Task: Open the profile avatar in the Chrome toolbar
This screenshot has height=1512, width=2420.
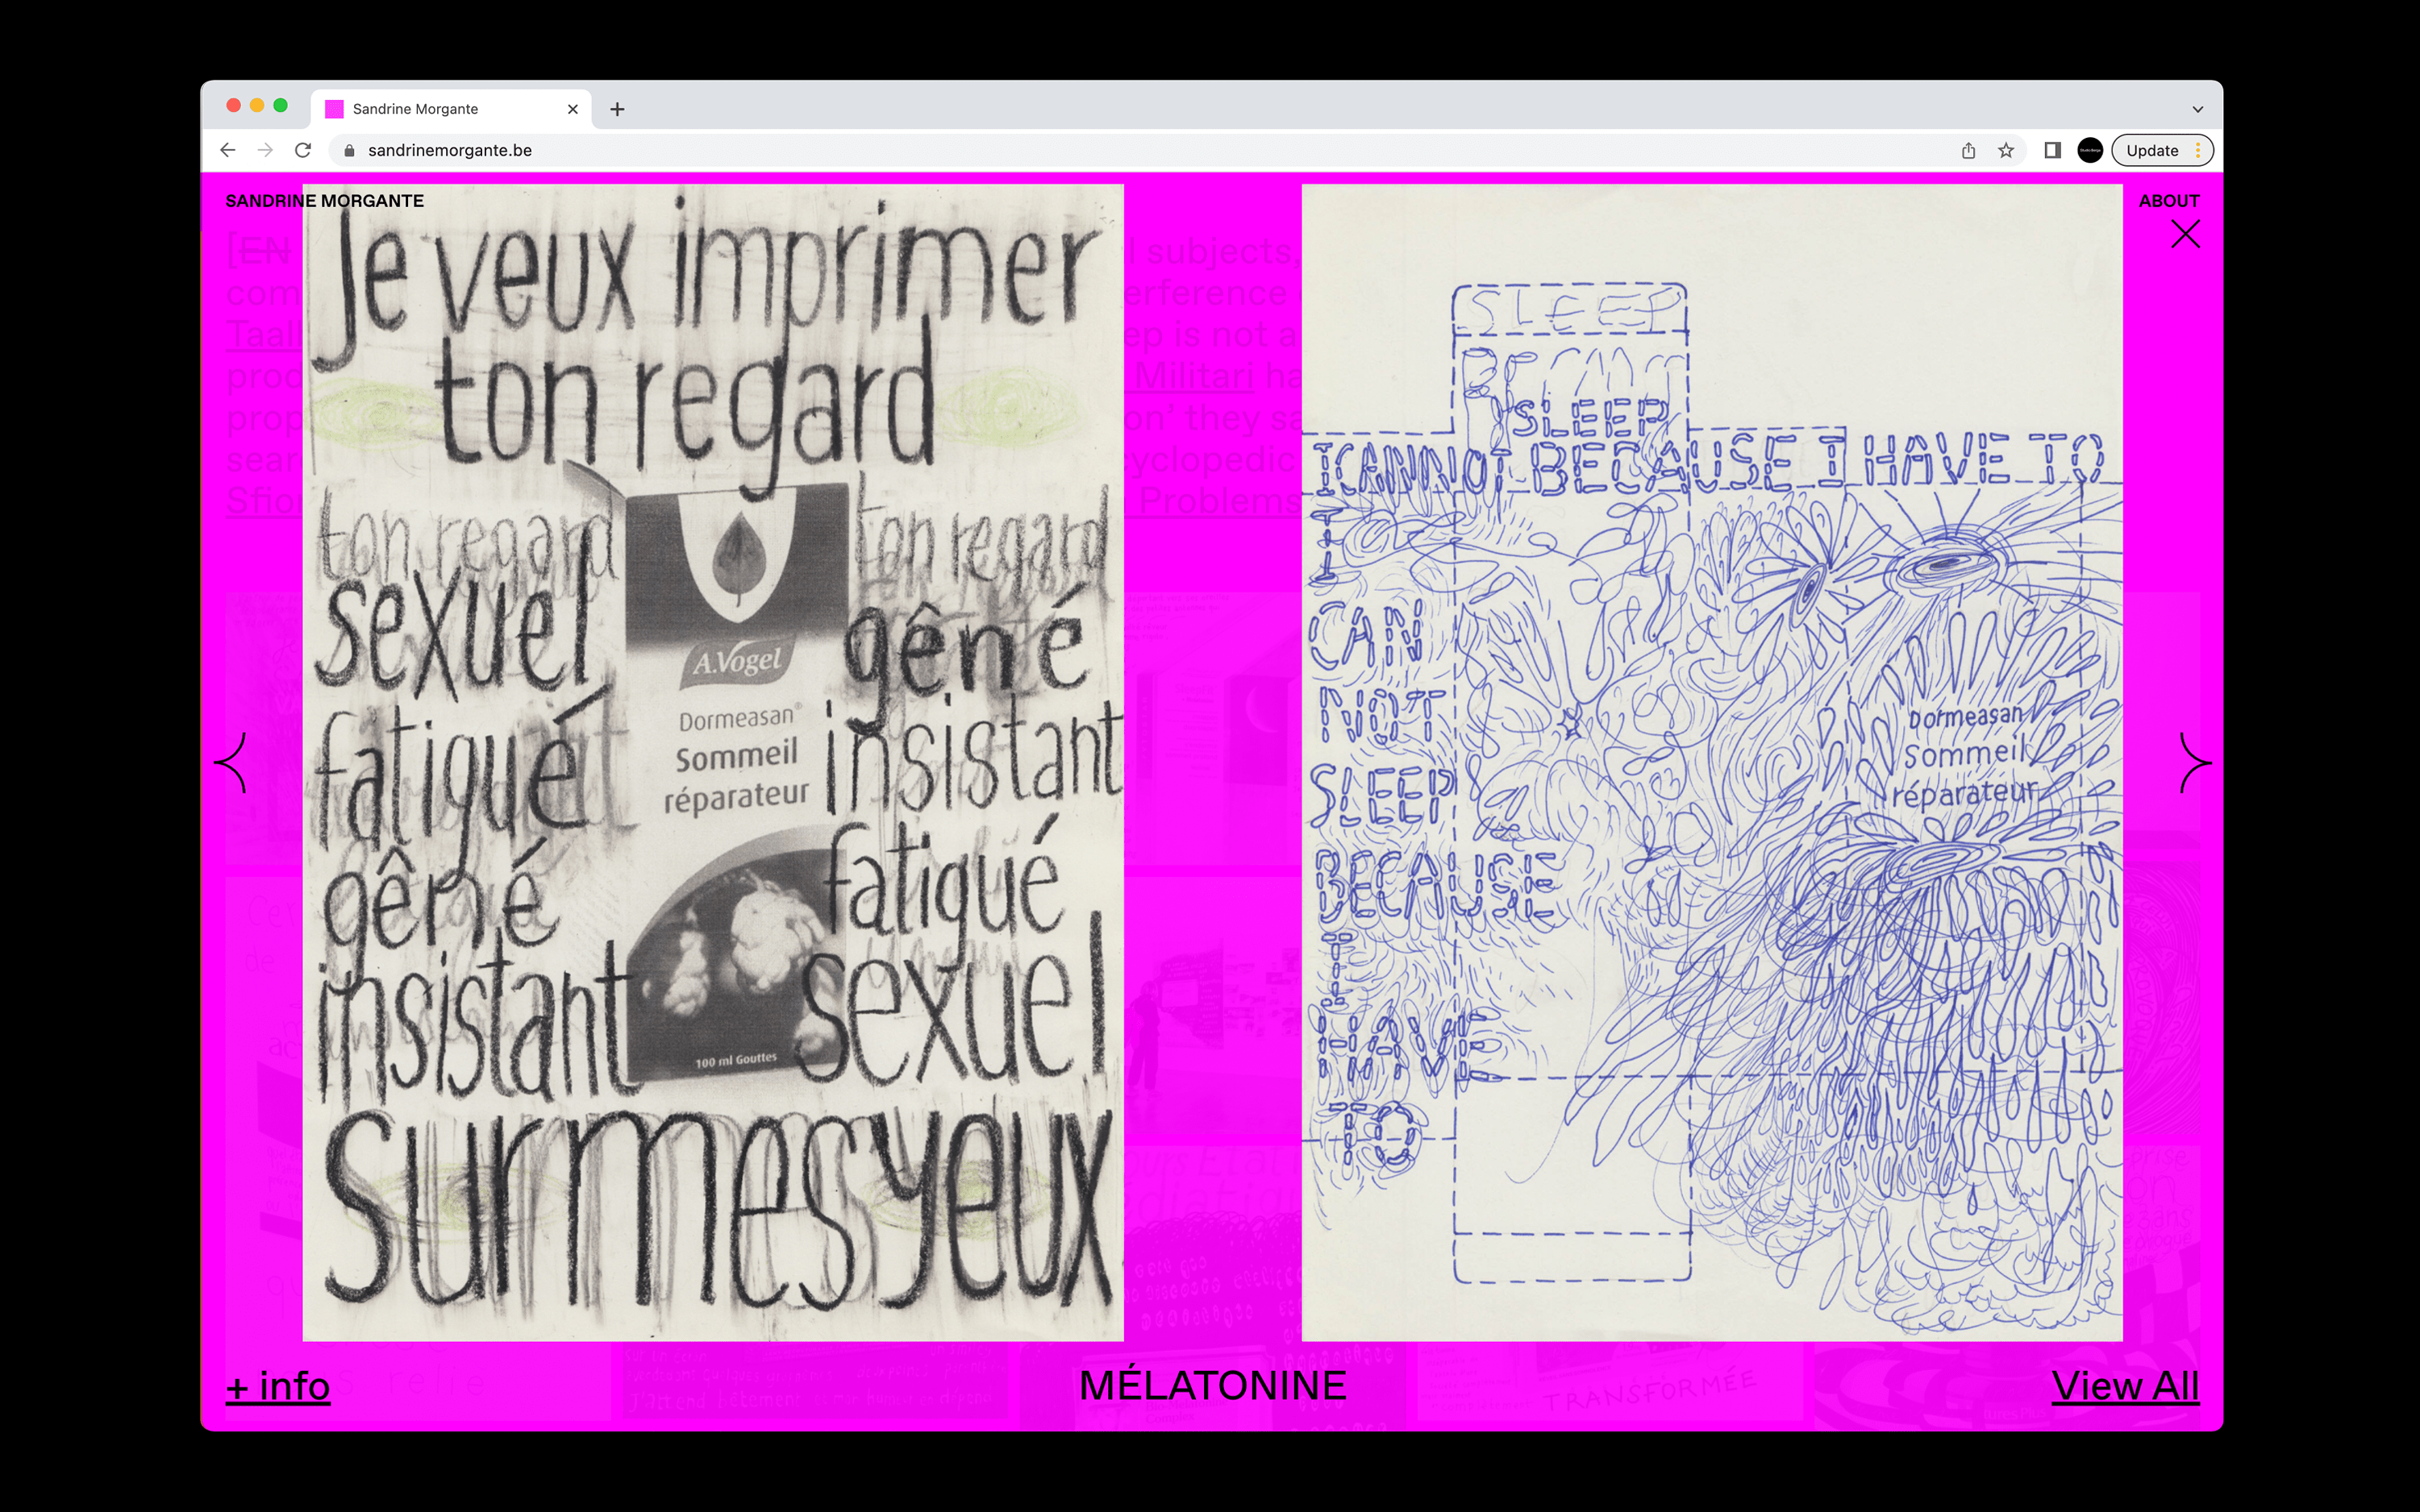Action: (2089, 150)
